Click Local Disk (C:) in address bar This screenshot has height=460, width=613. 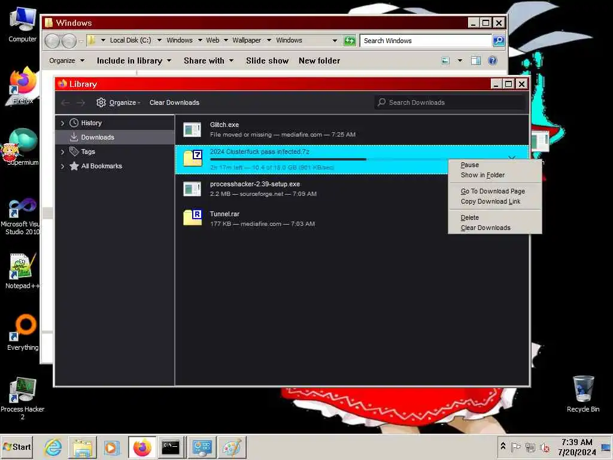(130, 40)
